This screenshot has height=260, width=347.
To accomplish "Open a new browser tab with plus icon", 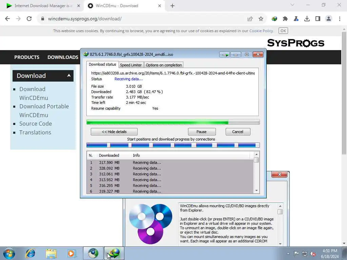I will click(x=172, y=6).
